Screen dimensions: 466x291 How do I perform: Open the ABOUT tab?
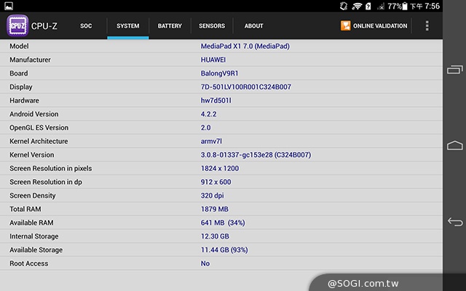click(254, 26)
